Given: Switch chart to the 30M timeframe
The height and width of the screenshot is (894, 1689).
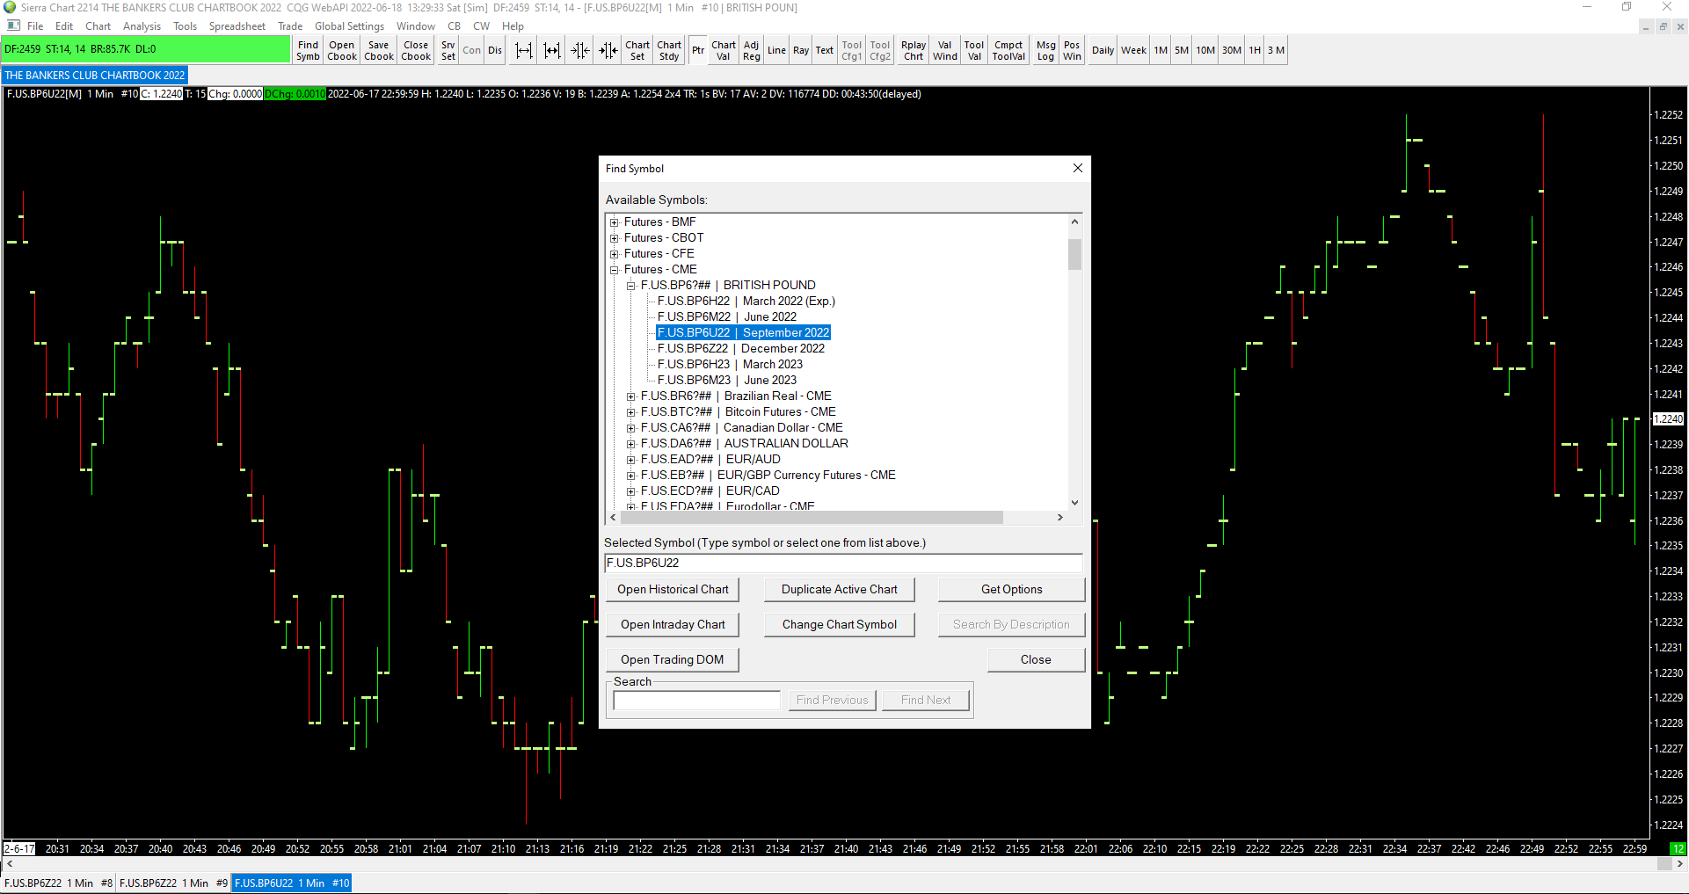Looking at the screenshot, I should click(1231, 51).
